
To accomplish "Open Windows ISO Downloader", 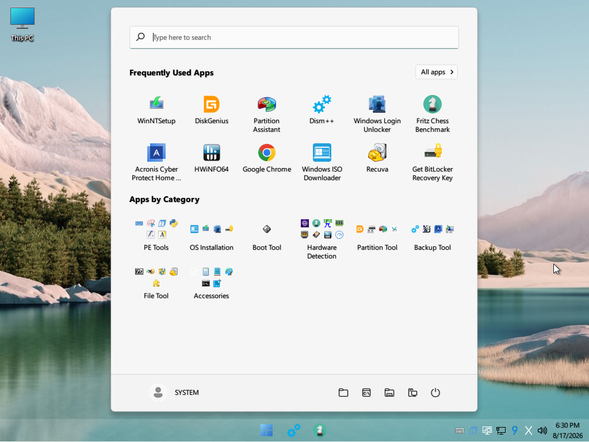I will pos(322,163).
